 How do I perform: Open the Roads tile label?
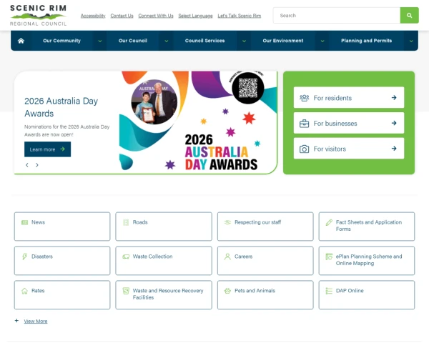pos(140,222)
